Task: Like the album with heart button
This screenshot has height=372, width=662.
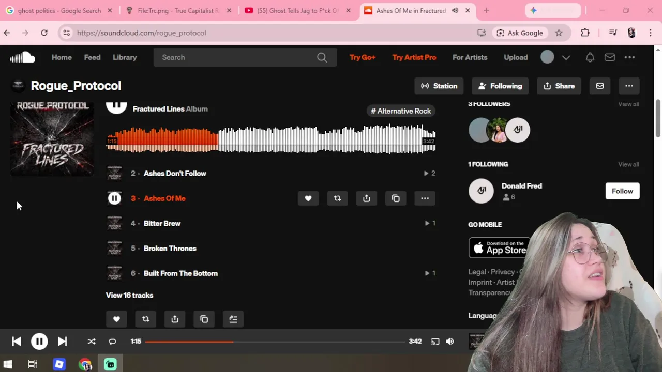Action: click(116, 319)
